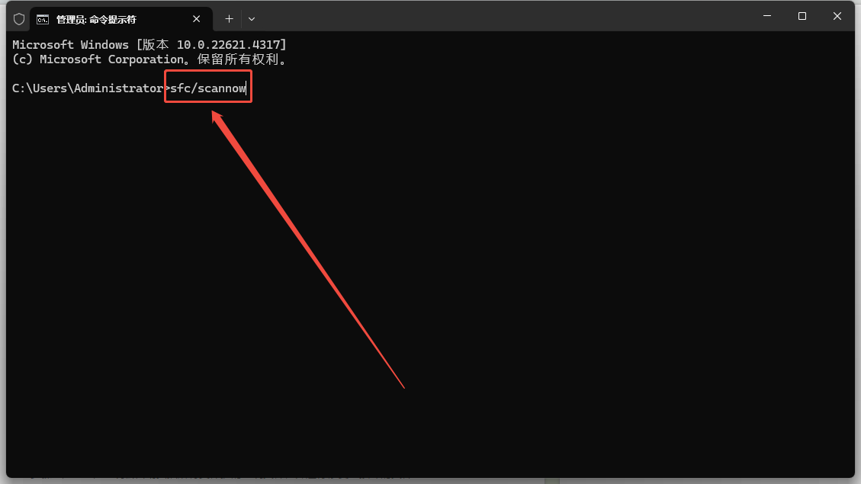The width and height of the screenshot is (861, 484).
Task: Click the Microsoft Windows version line
Action: point(149,44)
